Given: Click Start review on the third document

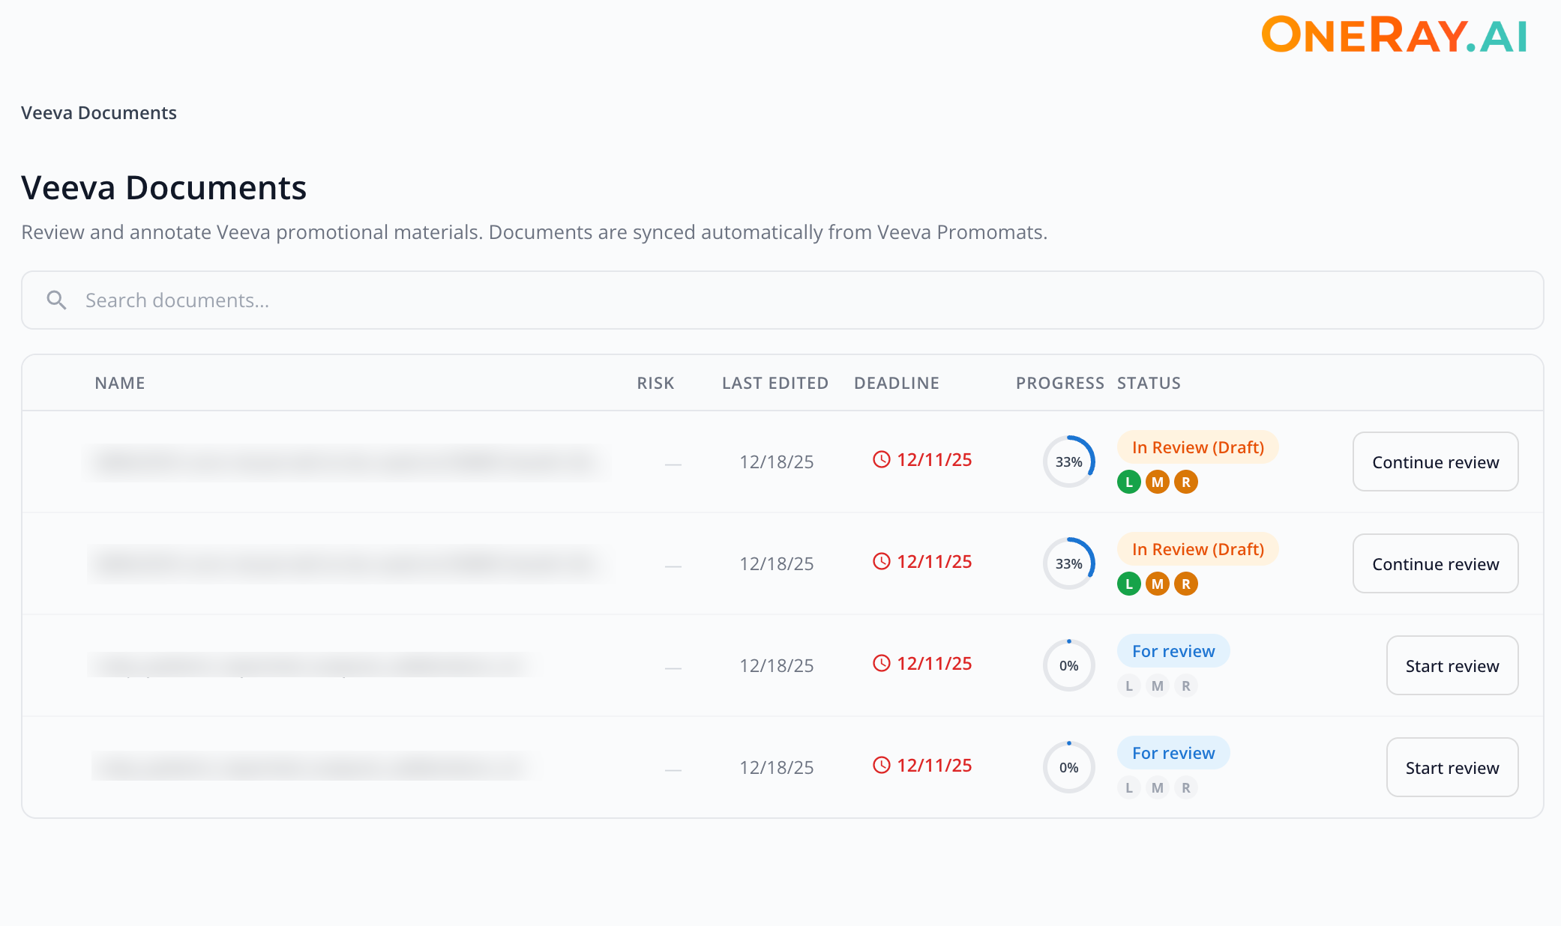Looking at the screenshot, I should point(1452,665).
